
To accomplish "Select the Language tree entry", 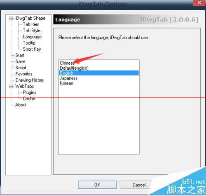I will (32, 37).
